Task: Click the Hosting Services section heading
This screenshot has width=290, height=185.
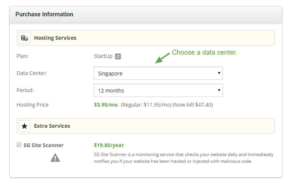Action: click(55, 38)
